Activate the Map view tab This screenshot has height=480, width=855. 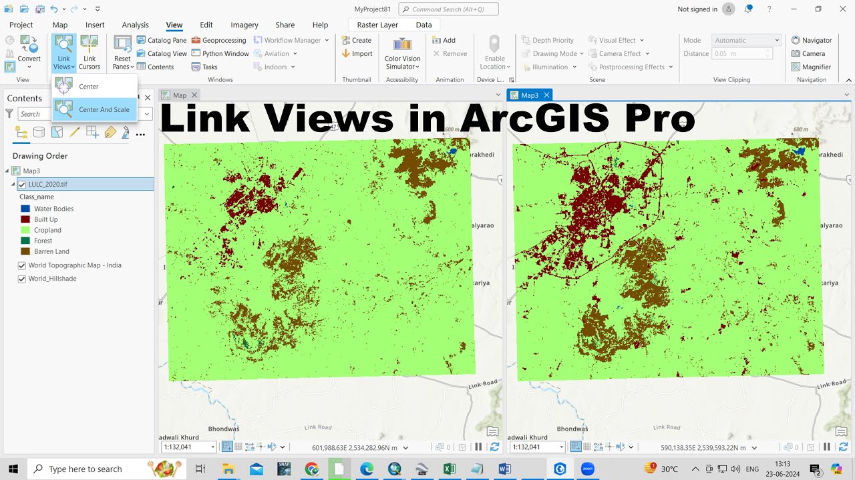pyautogui.click(x=180, y=95)
